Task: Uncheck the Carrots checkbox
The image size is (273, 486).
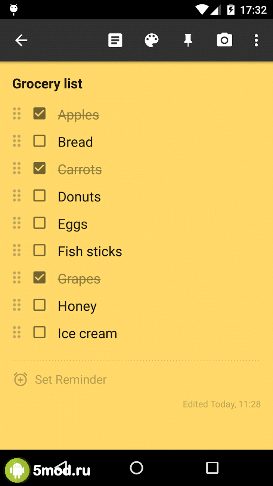Action: (x=40, y=168)
